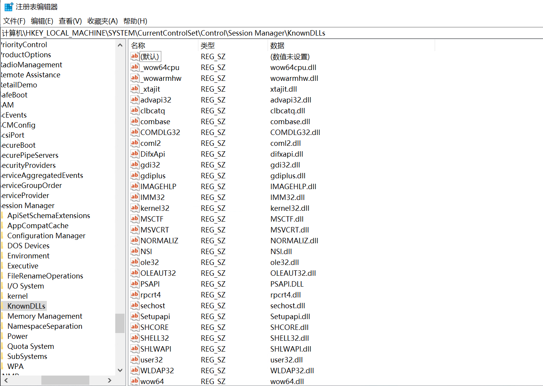Click the ab icon next to gdiplus
Viewport: 543px width, 386px height.
[x=134, y=176]
